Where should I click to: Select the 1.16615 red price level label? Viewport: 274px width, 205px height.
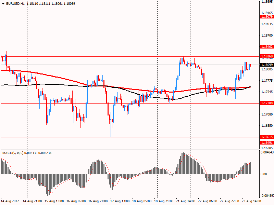pyautogui.click(x=267, y=137)
